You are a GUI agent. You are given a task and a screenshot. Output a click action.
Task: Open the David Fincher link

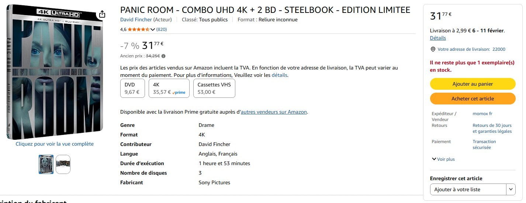[x=136, y=19]
